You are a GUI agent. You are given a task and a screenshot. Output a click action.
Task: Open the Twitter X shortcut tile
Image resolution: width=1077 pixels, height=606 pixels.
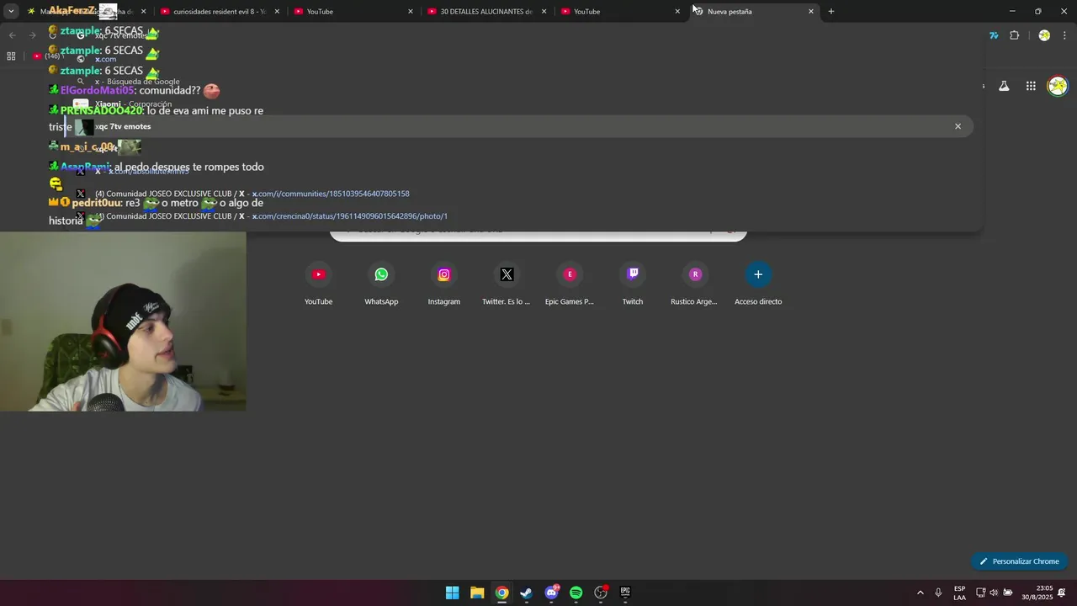click(507, 284)
